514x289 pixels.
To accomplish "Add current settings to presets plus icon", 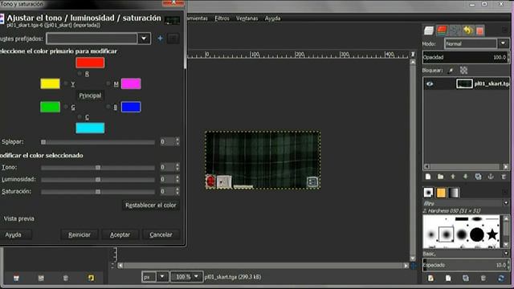I will [160, 39].
